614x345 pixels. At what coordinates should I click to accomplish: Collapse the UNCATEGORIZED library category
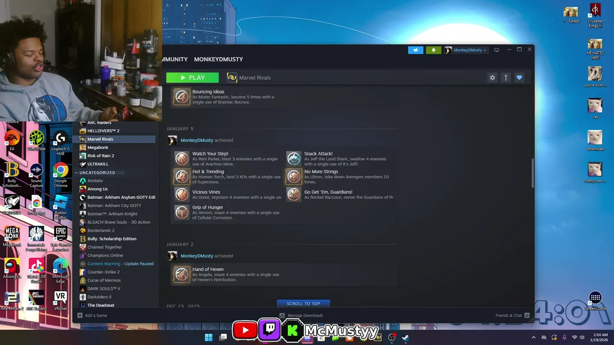(76, 172)
